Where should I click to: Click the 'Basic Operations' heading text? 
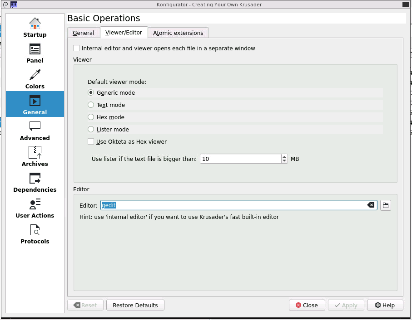(x=104, y=18)
